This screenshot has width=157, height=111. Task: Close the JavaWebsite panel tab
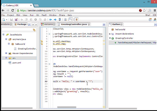point(11,25)
